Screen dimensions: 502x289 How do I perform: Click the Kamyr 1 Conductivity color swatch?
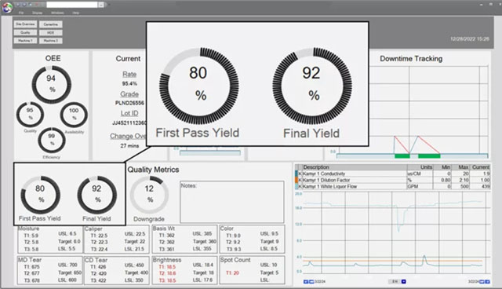click(296, 174)
